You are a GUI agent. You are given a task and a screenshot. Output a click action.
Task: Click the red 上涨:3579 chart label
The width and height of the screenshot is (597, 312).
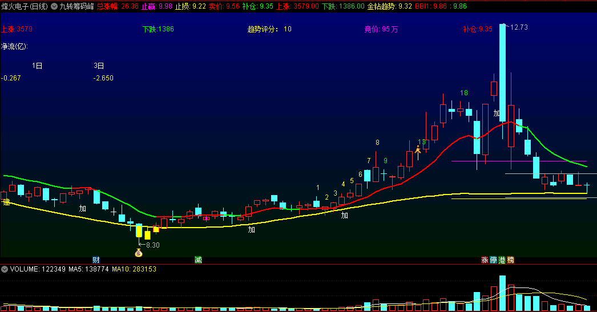click(x=17, y=29)
